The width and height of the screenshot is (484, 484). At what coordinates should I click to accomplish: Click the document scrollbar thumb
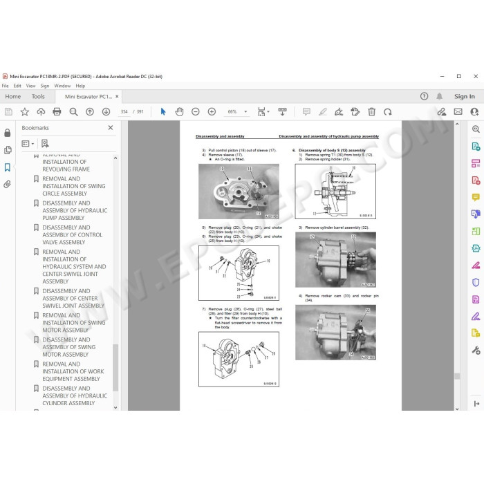tap(457, 376)
